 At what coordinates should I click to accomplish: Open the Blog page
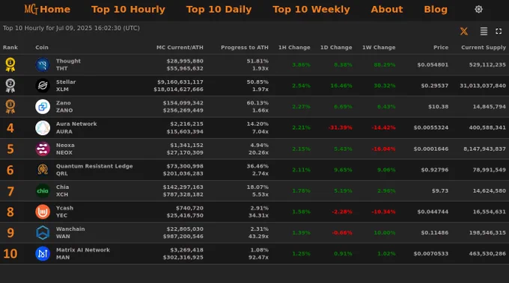click(436, 10)
